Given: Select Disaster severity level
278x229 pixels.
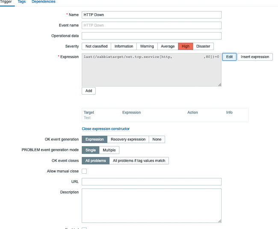Looking at the screenshot, I should coord(203,46).
